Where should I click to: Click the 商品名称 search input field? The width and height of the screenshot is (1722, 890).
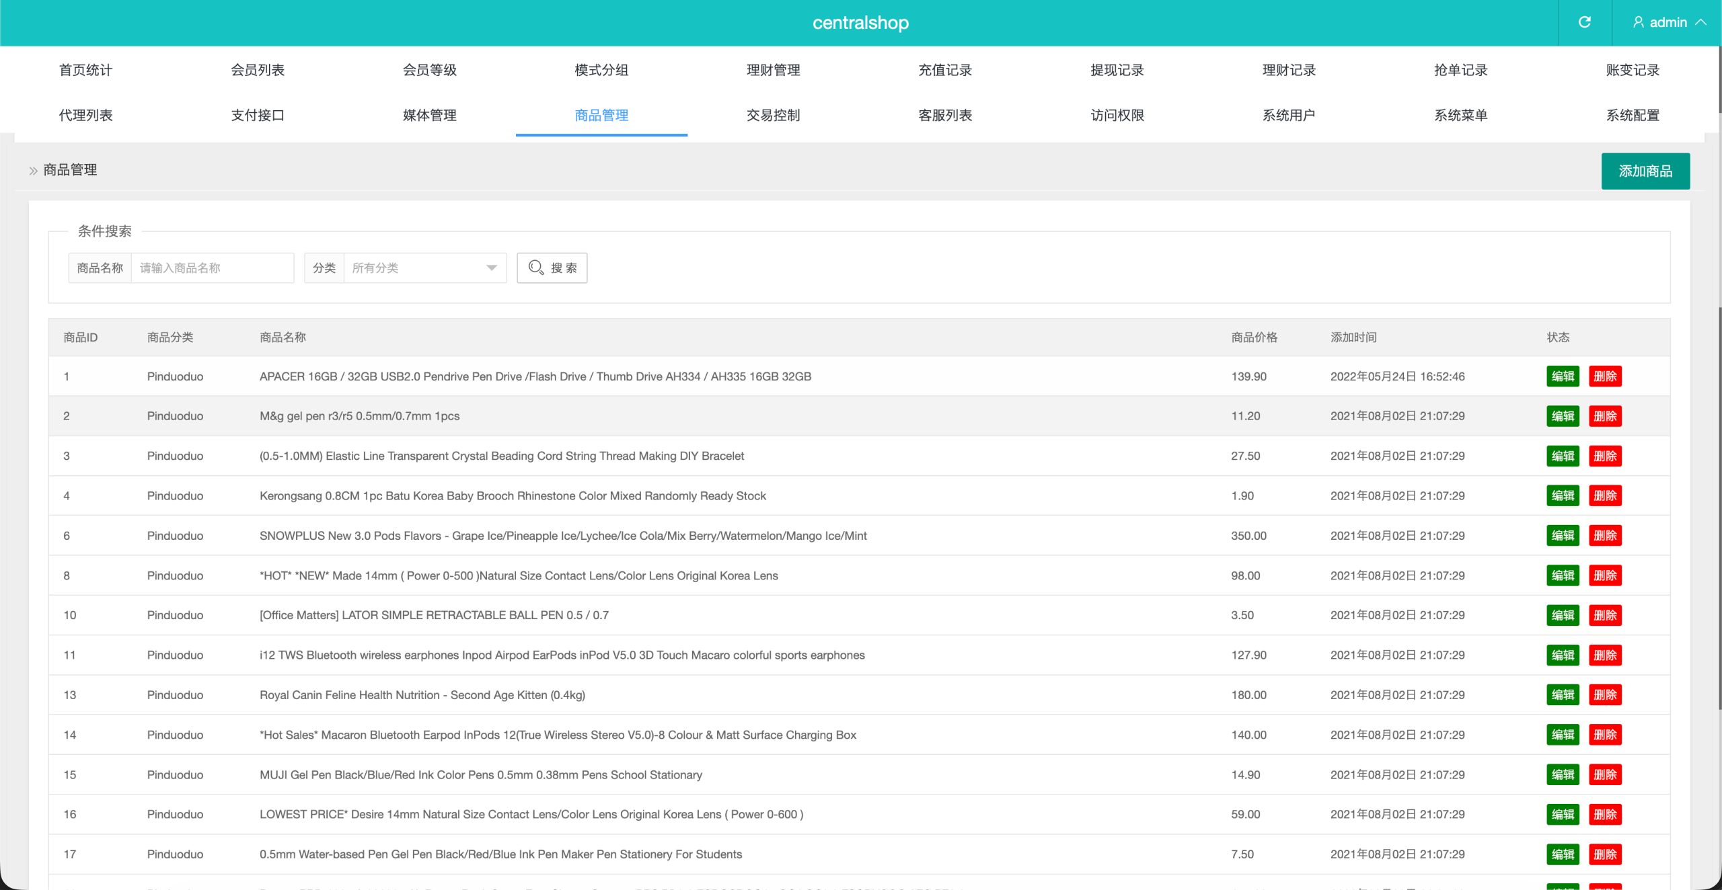point(212,268)
